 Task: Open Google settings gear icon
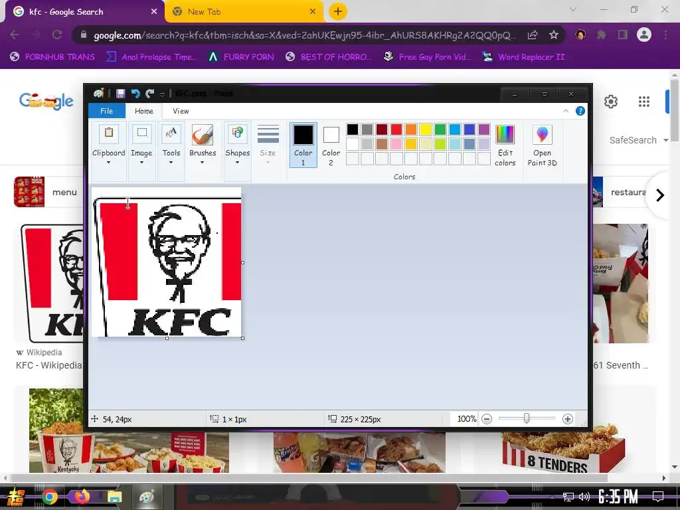click(x=611, y=102)
